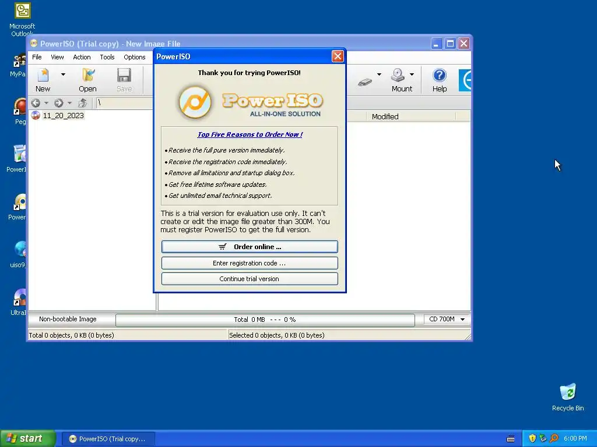Click the grayed Save toolbar icon
The height and width of the screenshot is (447, 597).
(x=124, y=76)
